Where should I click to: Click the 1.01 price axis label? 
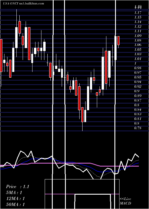pos(138,59)
